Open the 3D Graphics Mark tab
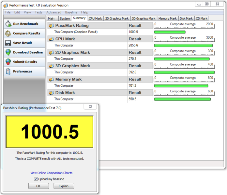Image resolution: width=227 pixels, height=195 pixels. click(144, 19)
